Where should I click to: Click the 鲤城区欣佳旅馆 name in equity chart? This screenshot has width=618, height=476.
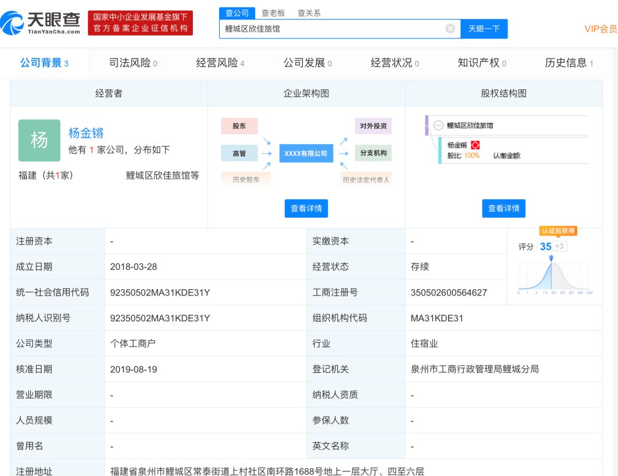[x=470, y=125]
